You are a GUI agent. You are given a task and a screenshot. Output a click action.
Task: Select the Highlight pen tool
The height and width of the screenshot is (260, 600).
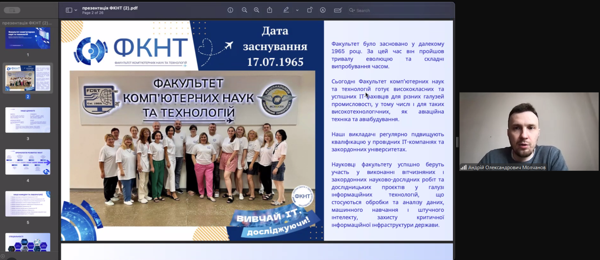click(286, 10)
